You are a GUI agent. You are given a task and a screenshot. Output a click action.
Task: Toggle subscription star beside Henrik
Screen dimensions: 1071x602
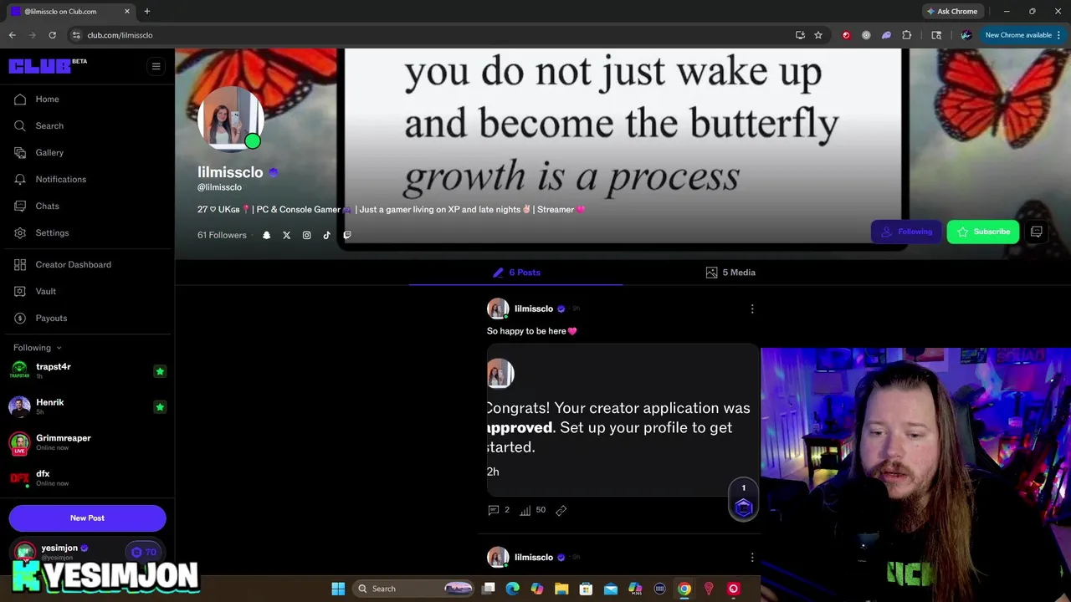coord(160,407)
